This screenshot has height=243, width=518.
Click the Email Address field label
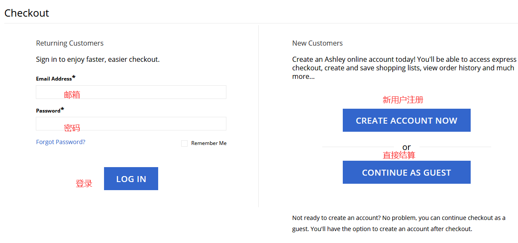(x=54, y=79)
